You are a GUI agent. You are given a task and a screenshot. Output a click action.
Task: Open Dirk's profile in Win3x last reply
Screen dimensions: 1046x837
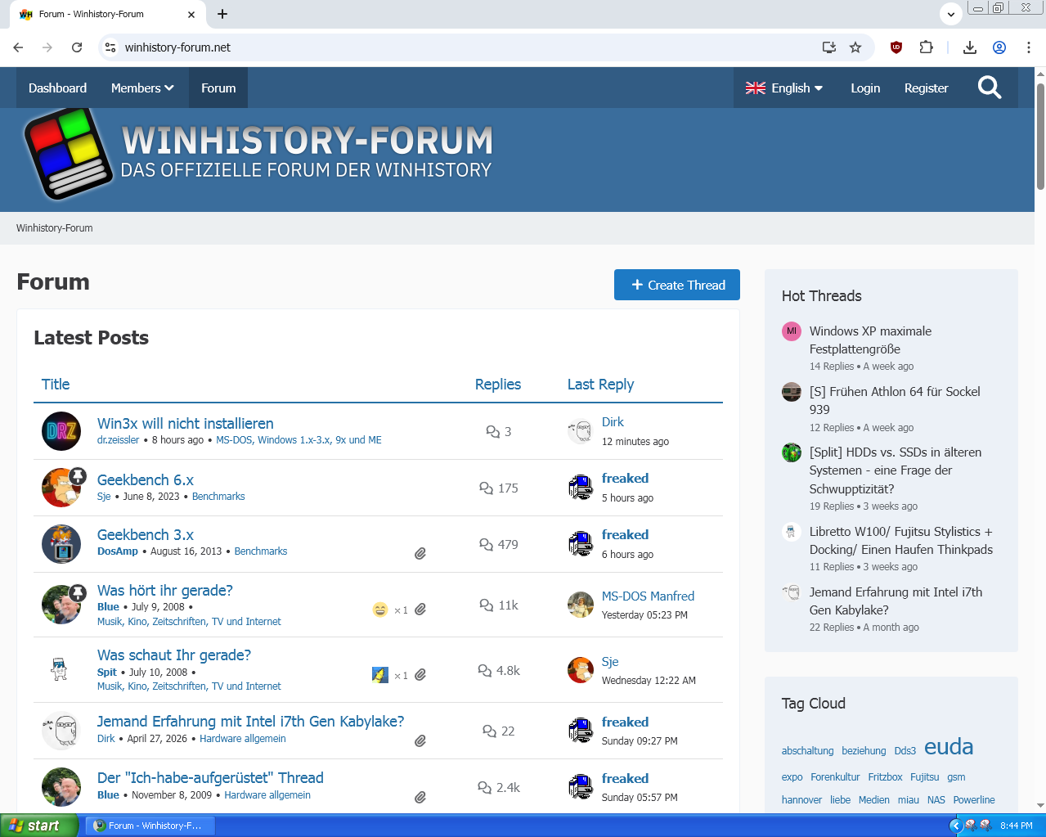(x=613, y=421)
